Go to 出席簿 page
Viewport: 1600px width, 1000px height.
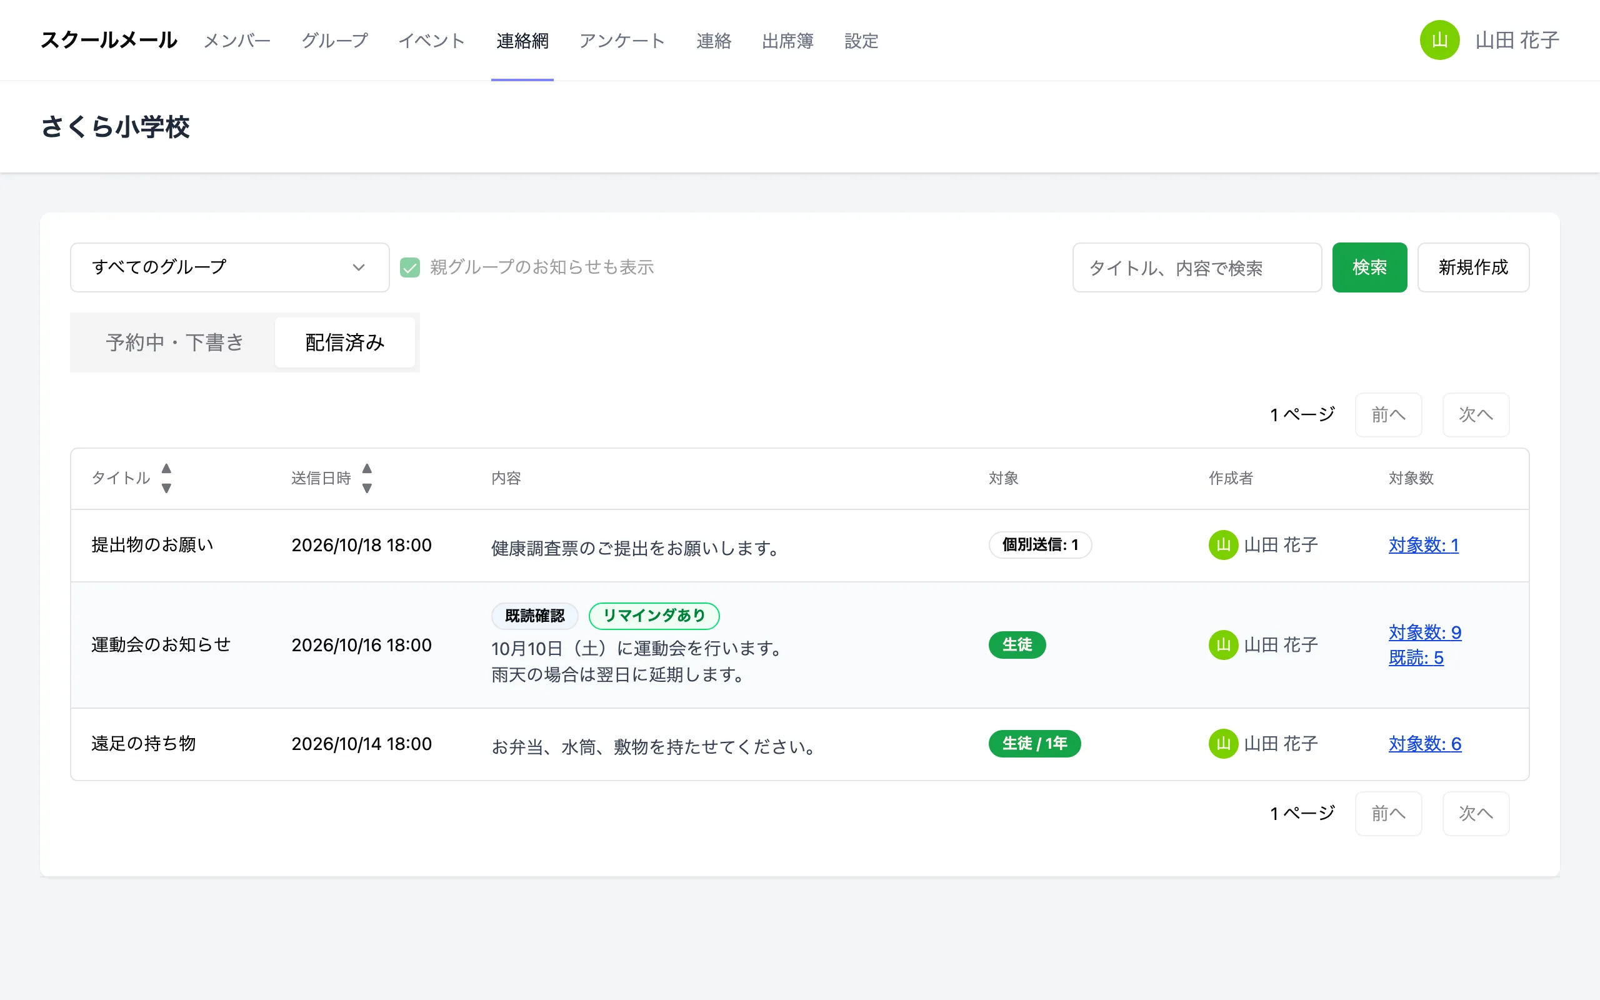click(787, 41)
